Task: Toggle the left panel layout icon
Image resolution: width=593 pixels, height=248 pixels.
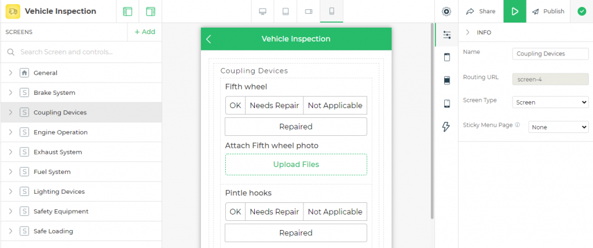Action: pyautogui.click(x=128, y=12)
